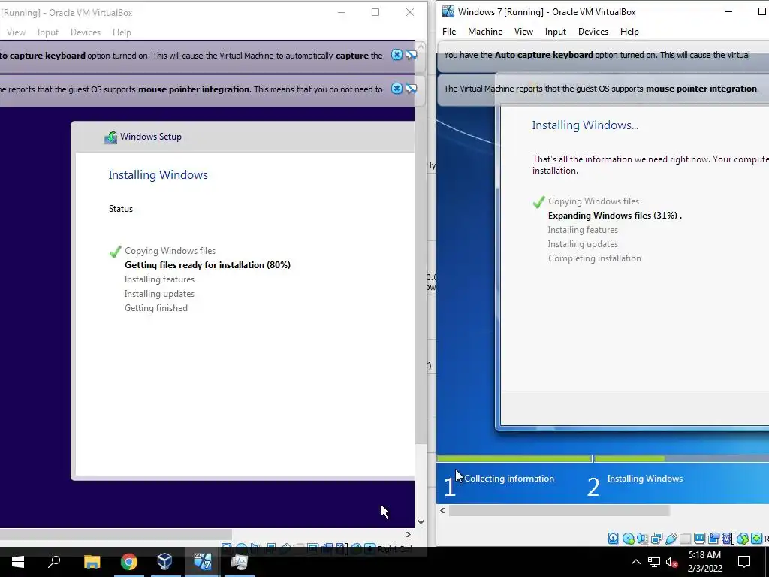Click the Windows Setup dialog title
The width and height of the screenshot is (769, 577).
pyautogui.click(x=150, y=137)
